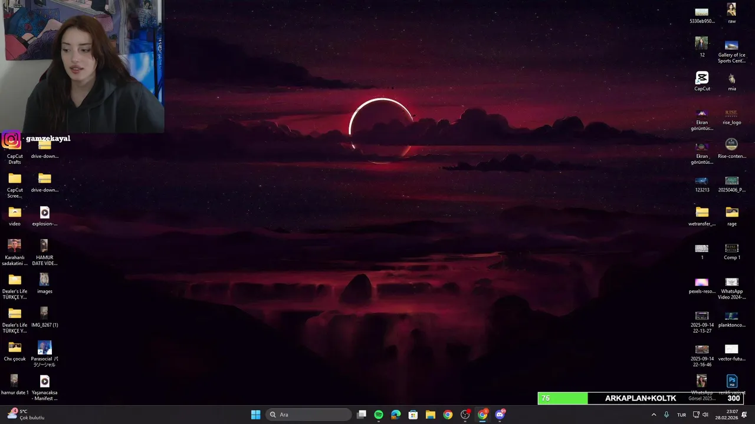Open the notification center bell
The height and width of the screenshot is (424, 755).
click(744, 415)
